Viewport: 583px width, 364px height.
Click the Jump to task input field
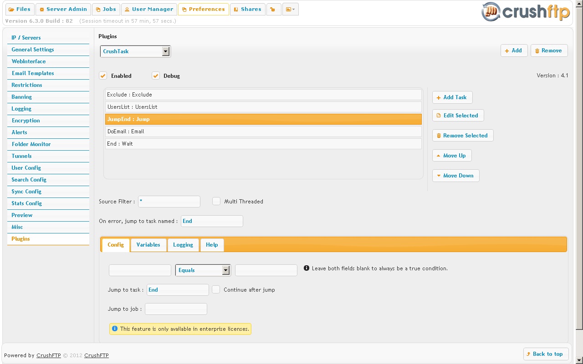click(x=178, y=290)
